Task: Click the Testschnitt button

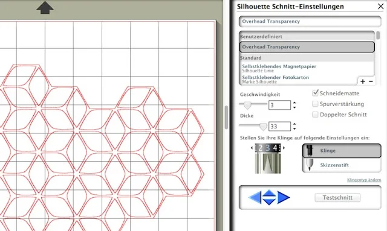Action: [x=337, y=197]
